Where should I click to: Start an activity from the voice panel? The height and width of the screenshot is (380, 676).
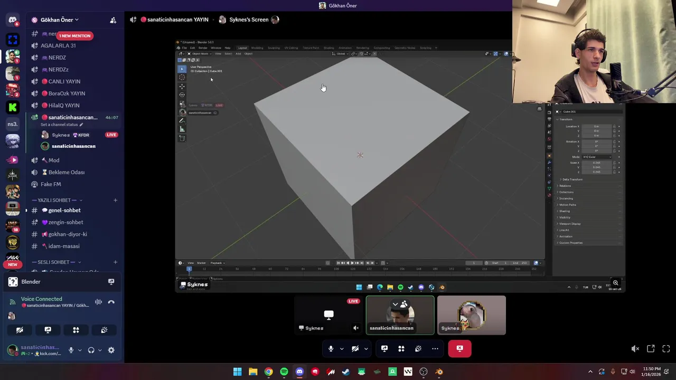click(x=76, y=330)
